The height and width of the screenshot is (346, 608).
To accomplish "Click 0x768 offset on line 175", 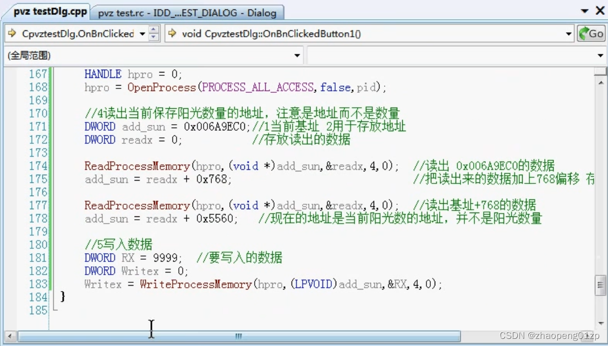I will pos(212,179).
